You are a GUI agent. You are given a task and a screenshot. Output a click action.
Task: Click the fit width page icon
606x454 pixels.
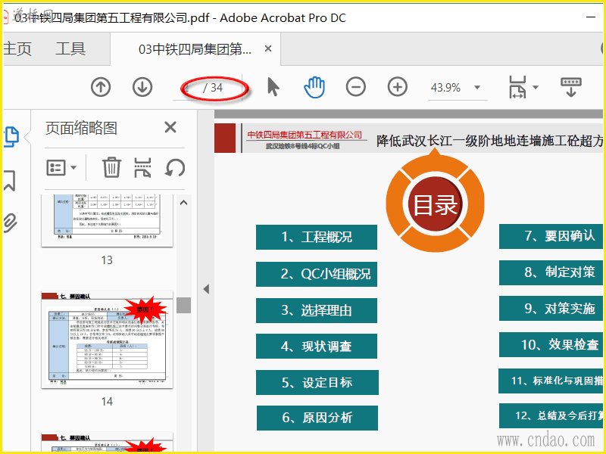tap(517, 87)
